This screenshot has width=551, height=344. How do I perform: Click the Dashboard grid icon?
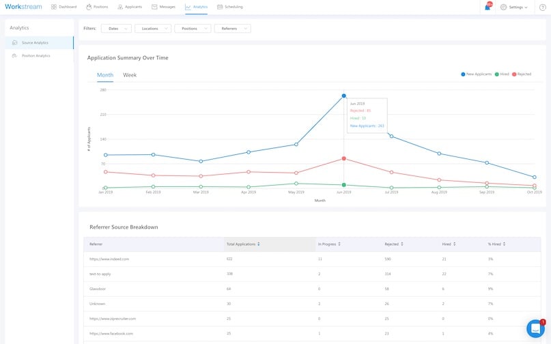coord(54,7)
